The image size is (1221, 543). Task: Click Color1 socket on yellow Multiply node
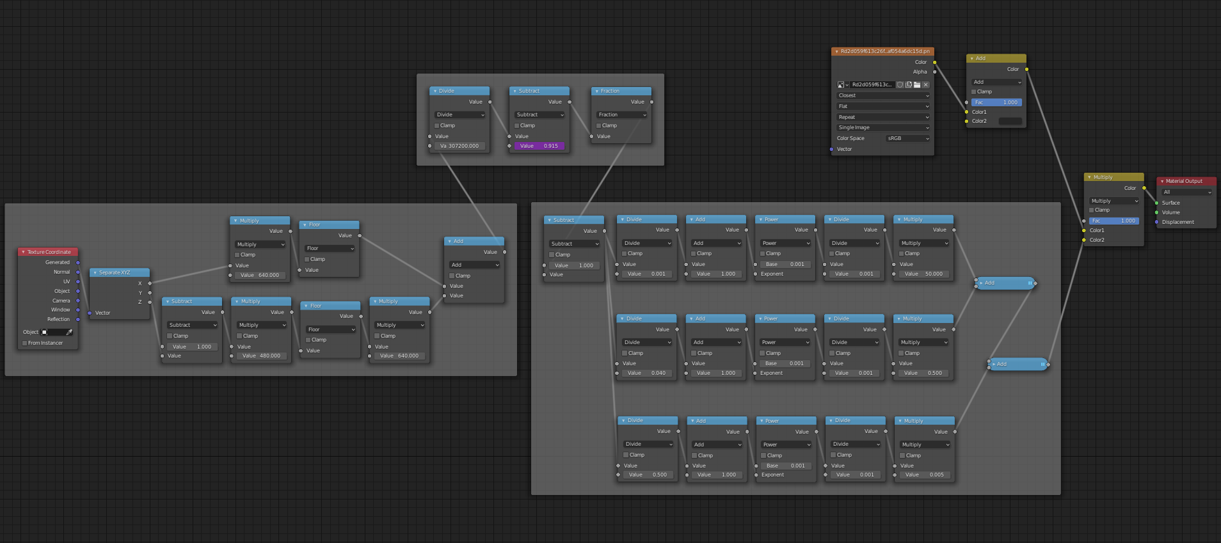coord(1083,230)
